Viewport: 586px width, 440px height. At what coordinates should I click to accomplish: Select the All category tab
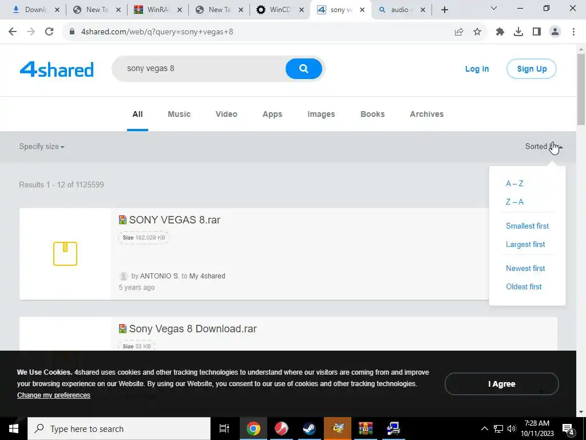tap(137, 114)
